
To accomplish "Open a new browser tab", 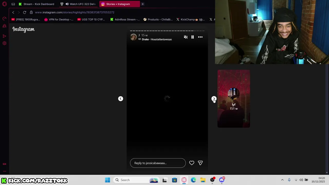I will pos(143,4).
